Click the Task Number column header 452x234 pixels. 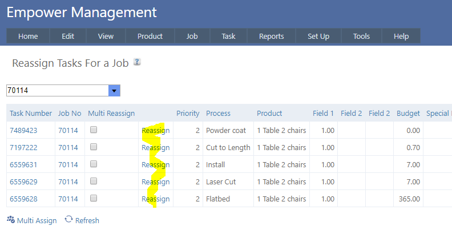[31, 113]
